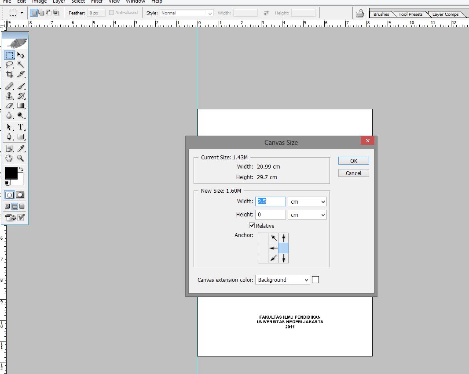Screen dimensions: 469x374
Task: Confirm canvas resize with OK
Action: pos(353,161)
